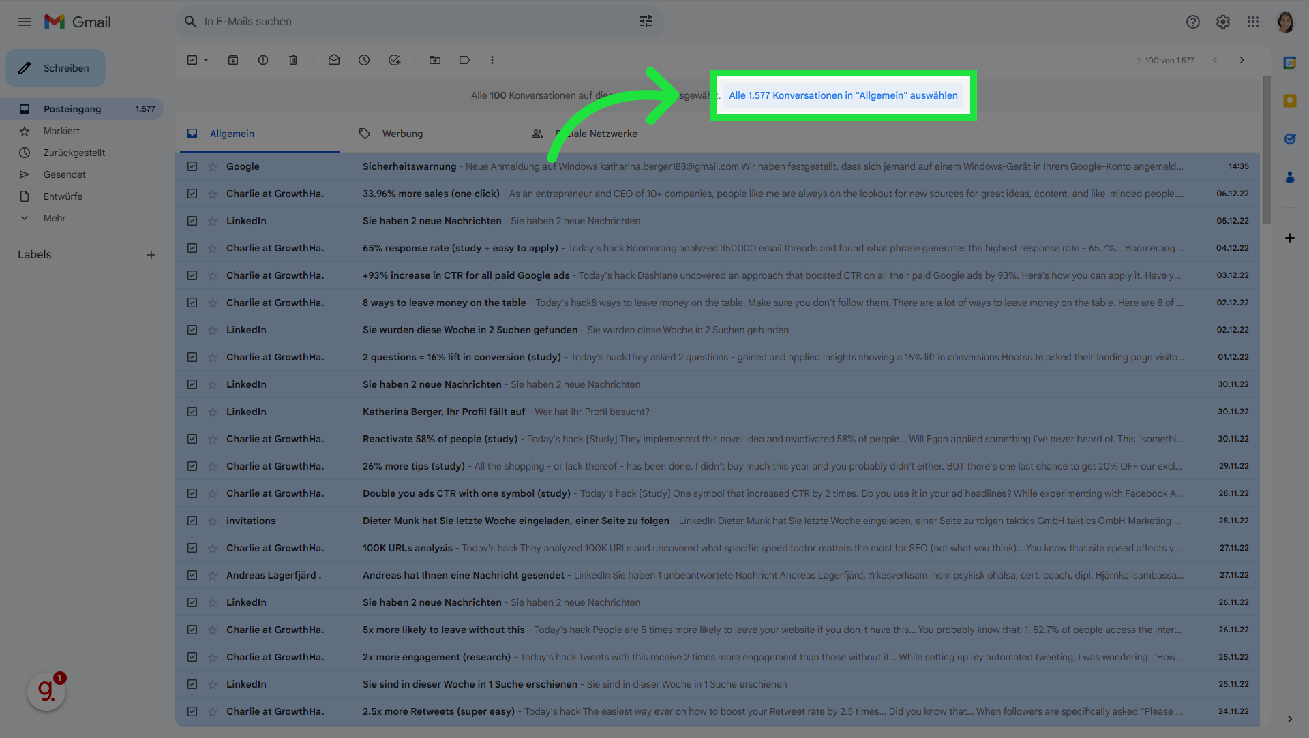
Task: Report selected conversations as spam
Action: click(263, 60)
